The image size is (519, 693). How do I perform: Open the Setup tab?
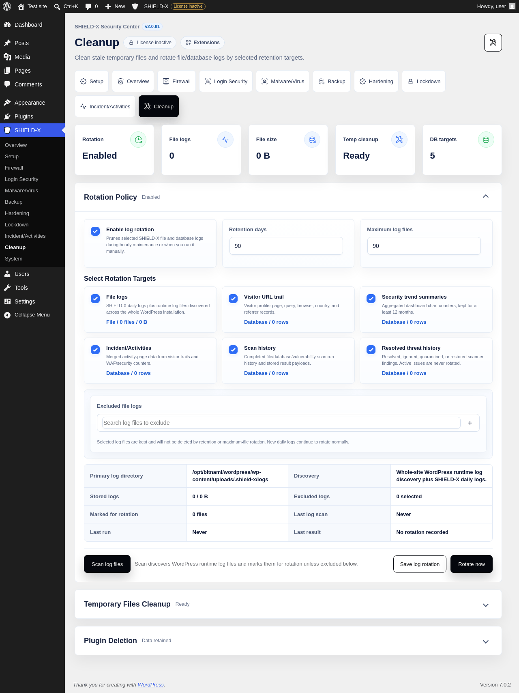pos(92,81)
